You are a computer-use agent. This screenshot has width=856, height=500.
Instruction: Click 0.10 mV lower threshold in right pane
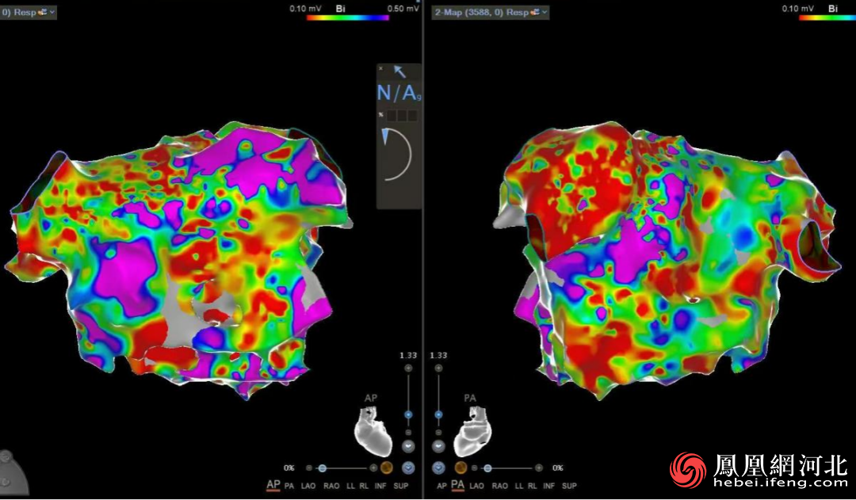(x=797, y=8)
